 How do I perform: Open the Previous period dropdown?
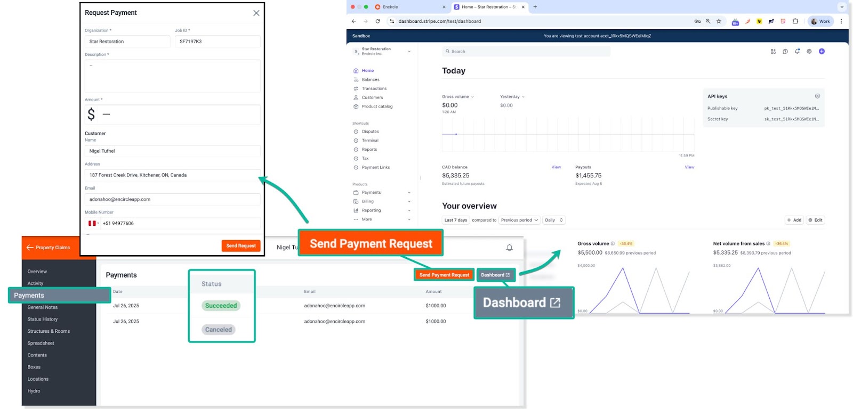click(x=519, y=220)
